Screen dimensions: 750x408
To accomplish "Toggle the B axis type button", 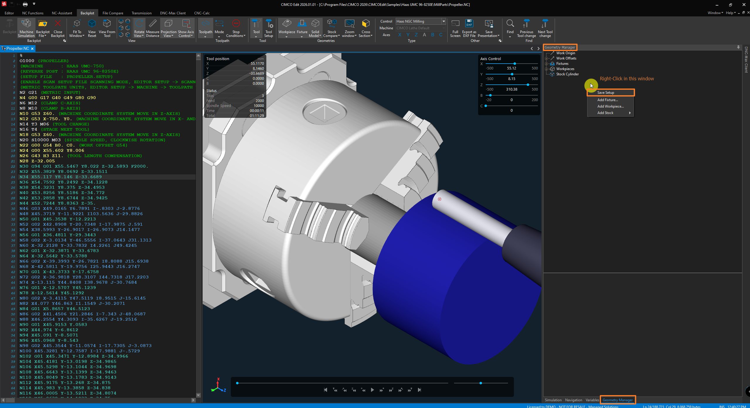I will (x=432, y=35).
